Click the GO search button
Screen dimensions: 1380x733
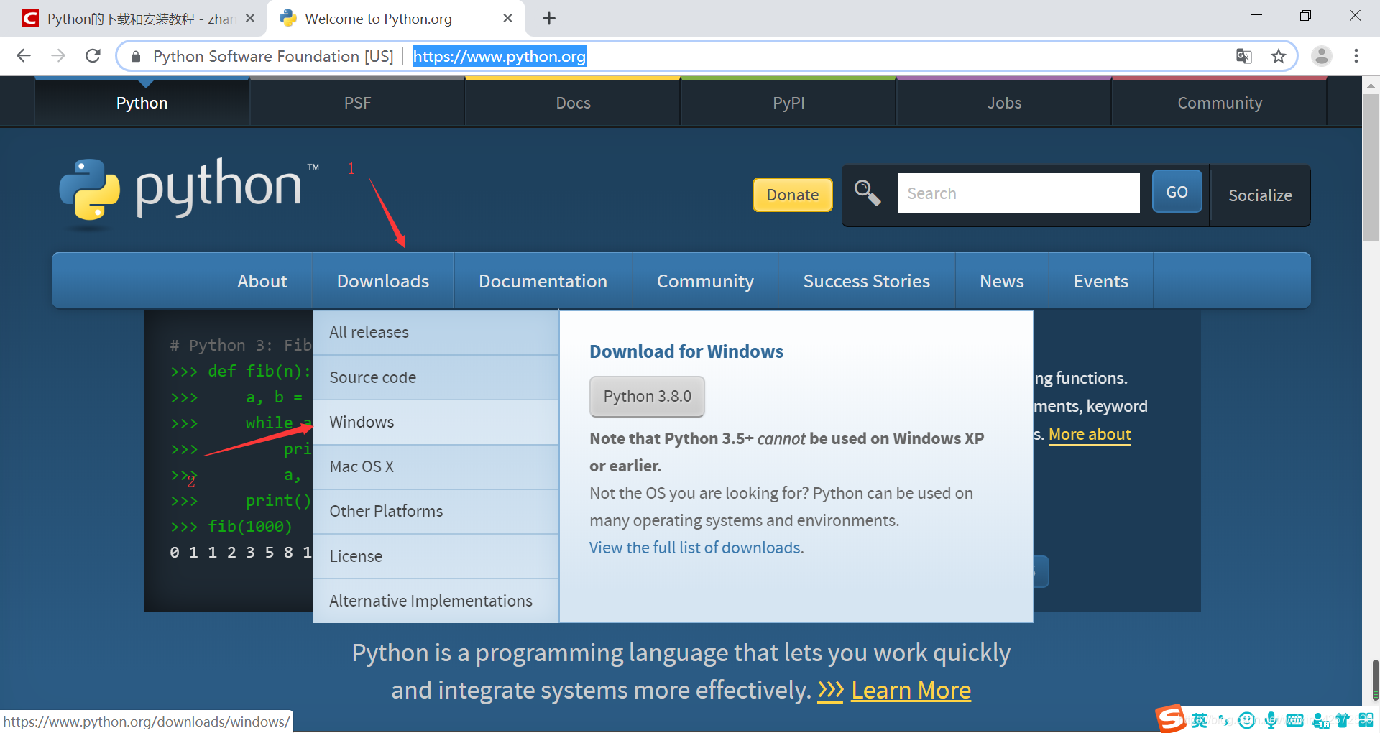pos(1177,192)
